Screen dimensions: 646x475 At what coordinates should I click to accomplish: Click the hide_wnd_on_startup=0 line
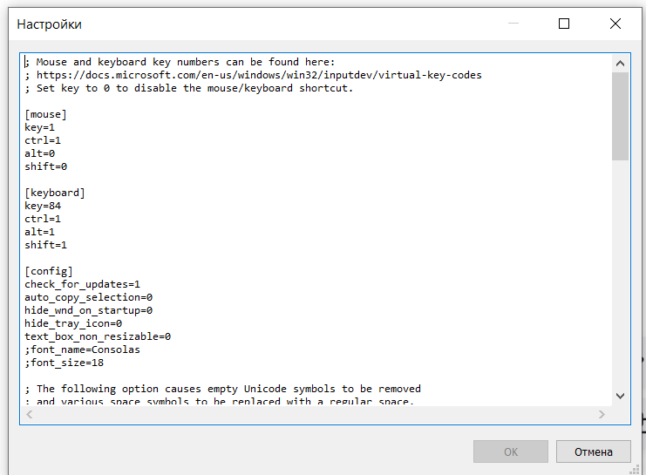(x=88, y=310)
